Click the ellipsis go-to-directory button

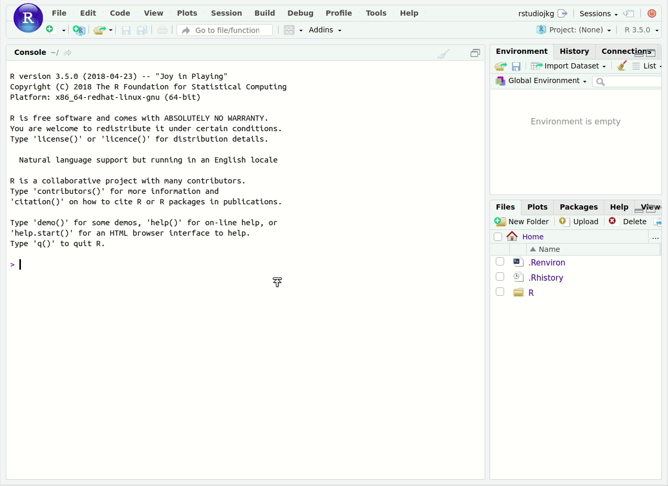click(655, 237)
